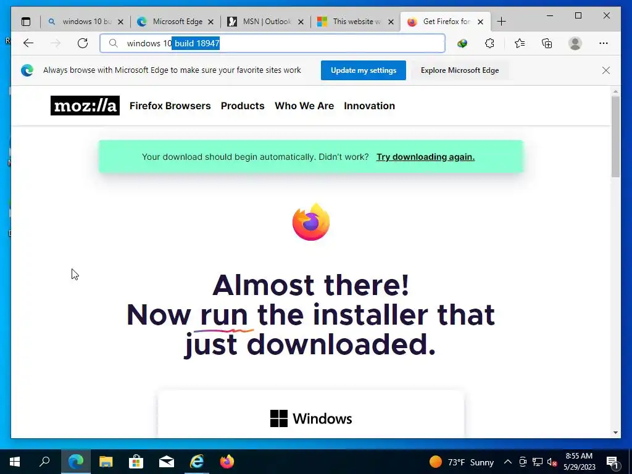Open taskbar Search magnifier
The image size is (632, 474).
pyautogui.click(x=44, y=461)
